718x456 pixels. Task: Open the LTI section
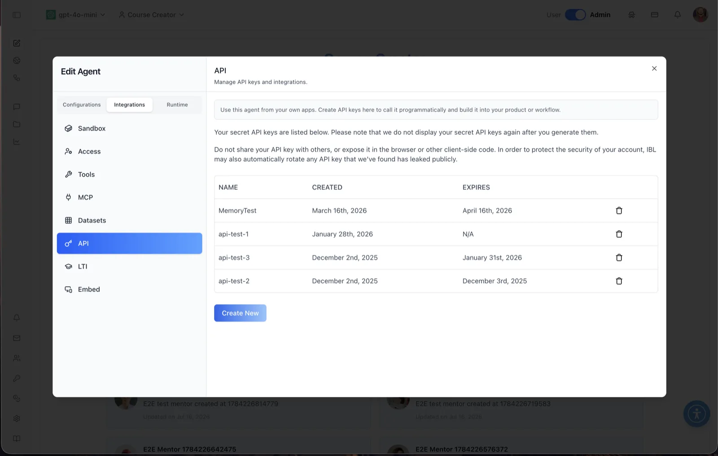pos(129,266)
